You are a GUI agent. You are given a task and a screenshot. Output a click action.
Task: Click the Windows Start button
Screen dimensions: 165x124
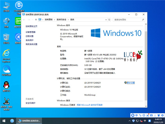point(4,121)
